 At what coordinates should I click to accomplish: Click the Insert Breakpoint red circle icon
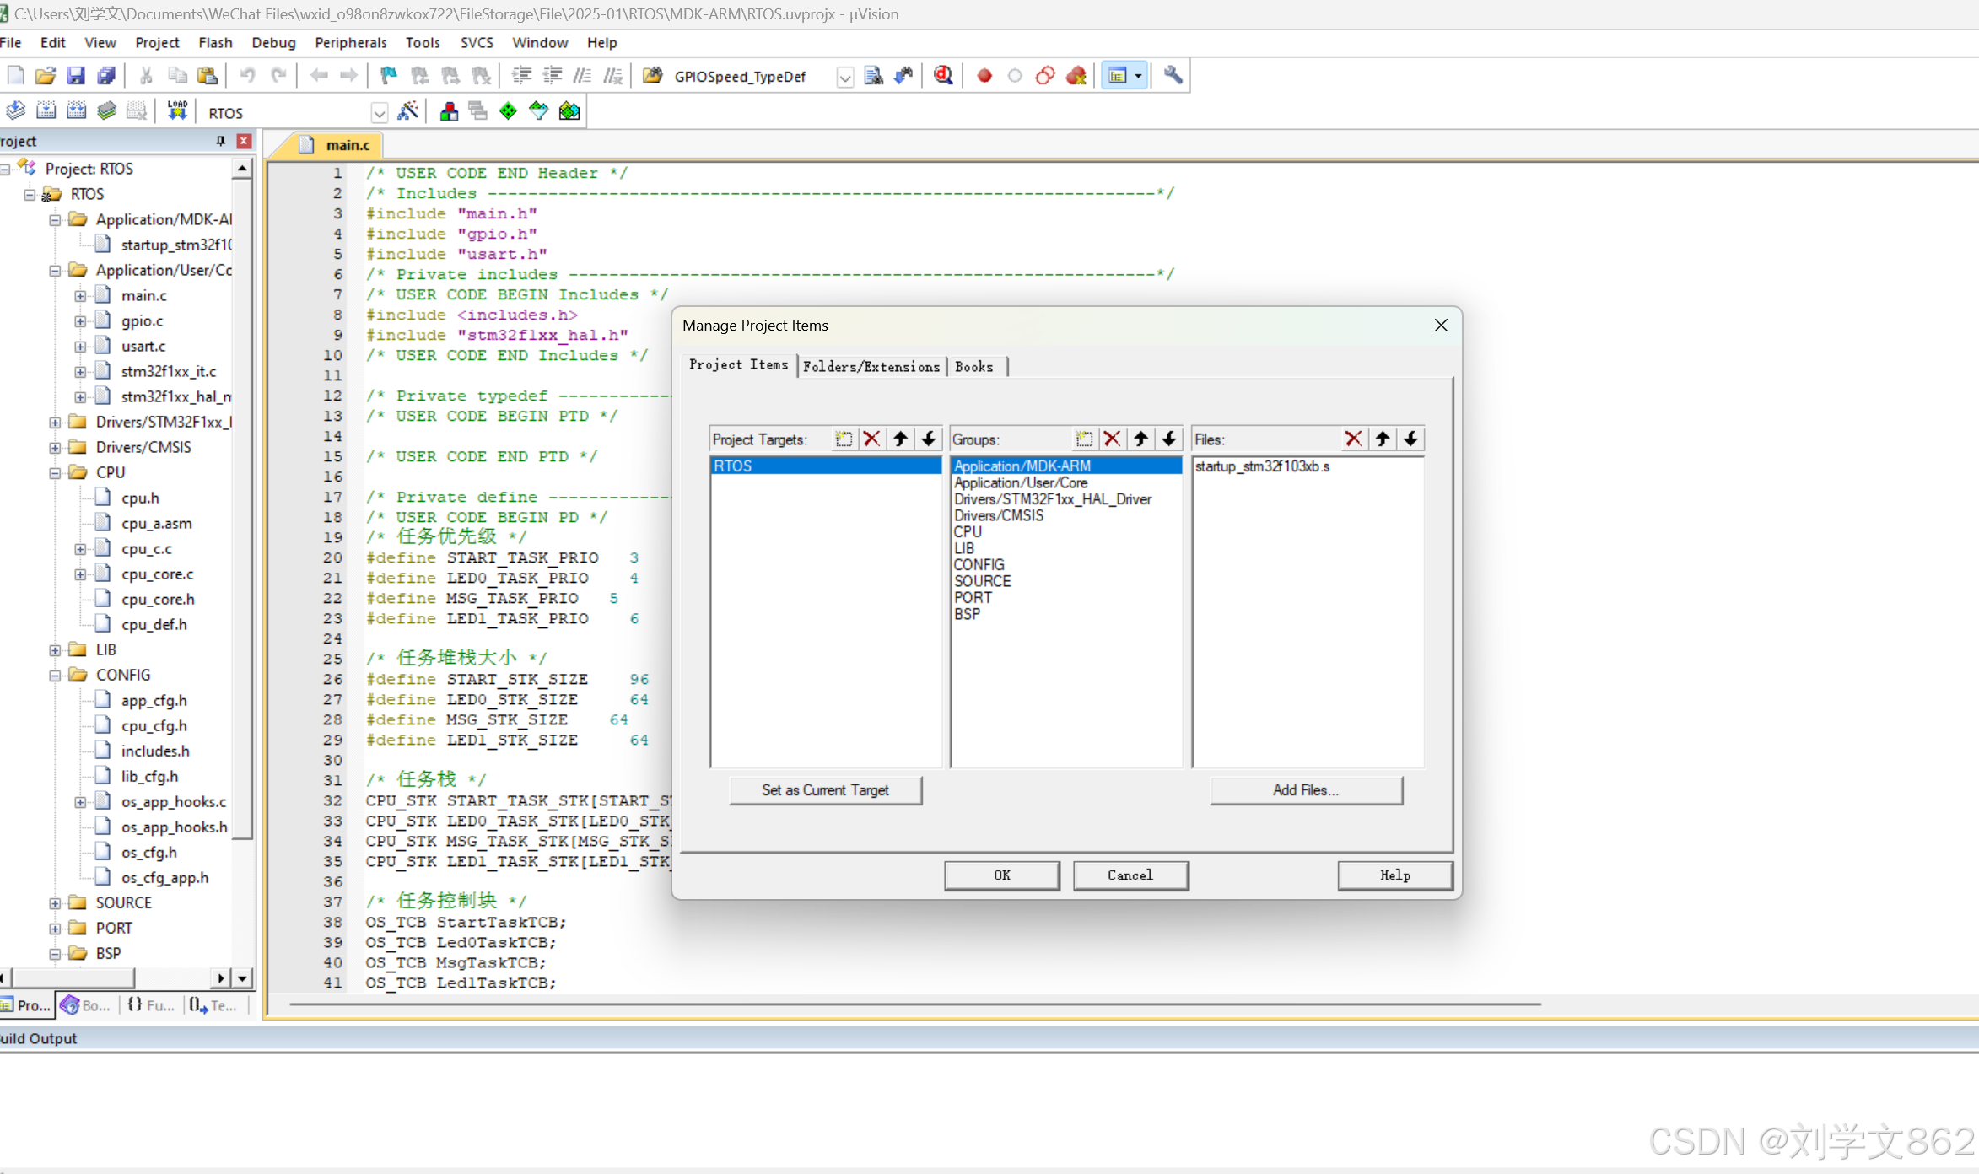click(984, 76)
